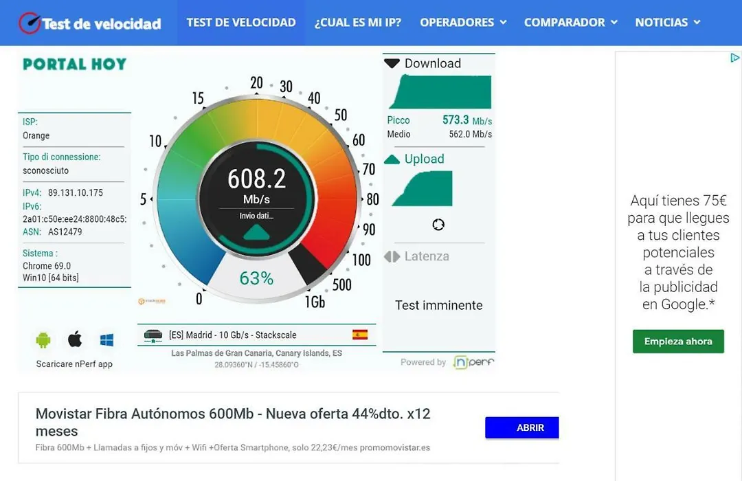Click the upload triangle inside gauge
Viewport: 742px width, 481px height.
coord(256,232)
